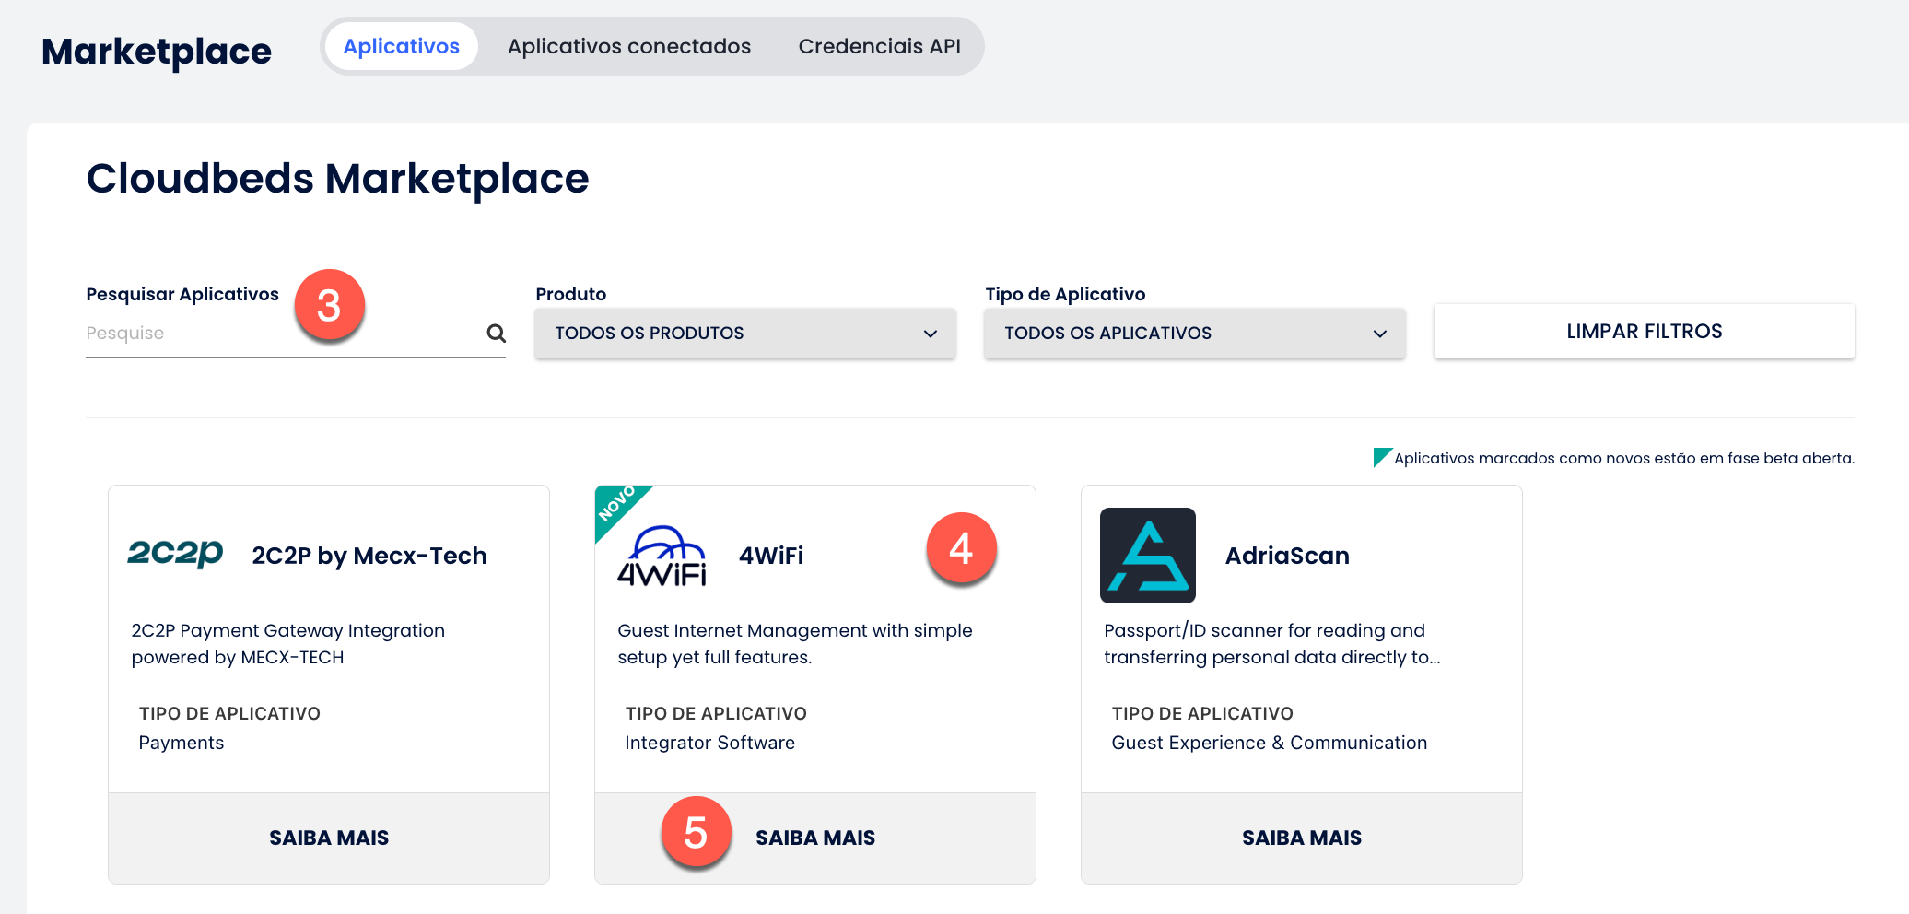Viewport: 1909px width, 914px height.
Task: Click the red number 4 marker
Action: 961,549
